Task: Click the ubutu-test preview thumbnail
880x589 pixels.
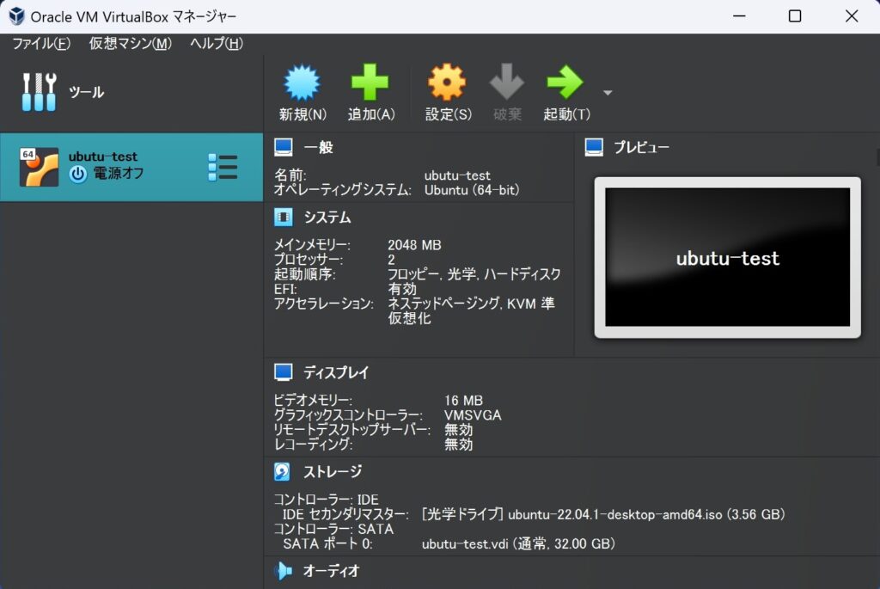Action: 727,258
